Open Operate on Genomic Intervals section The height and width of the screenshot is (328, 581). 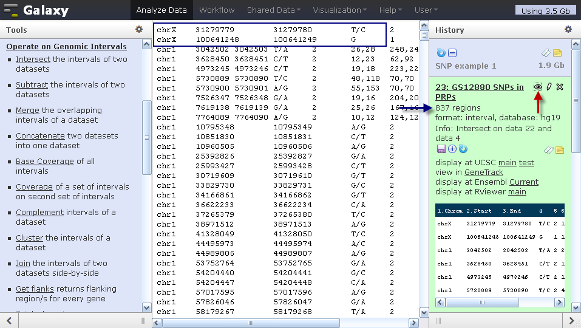[x=66, y=46]
